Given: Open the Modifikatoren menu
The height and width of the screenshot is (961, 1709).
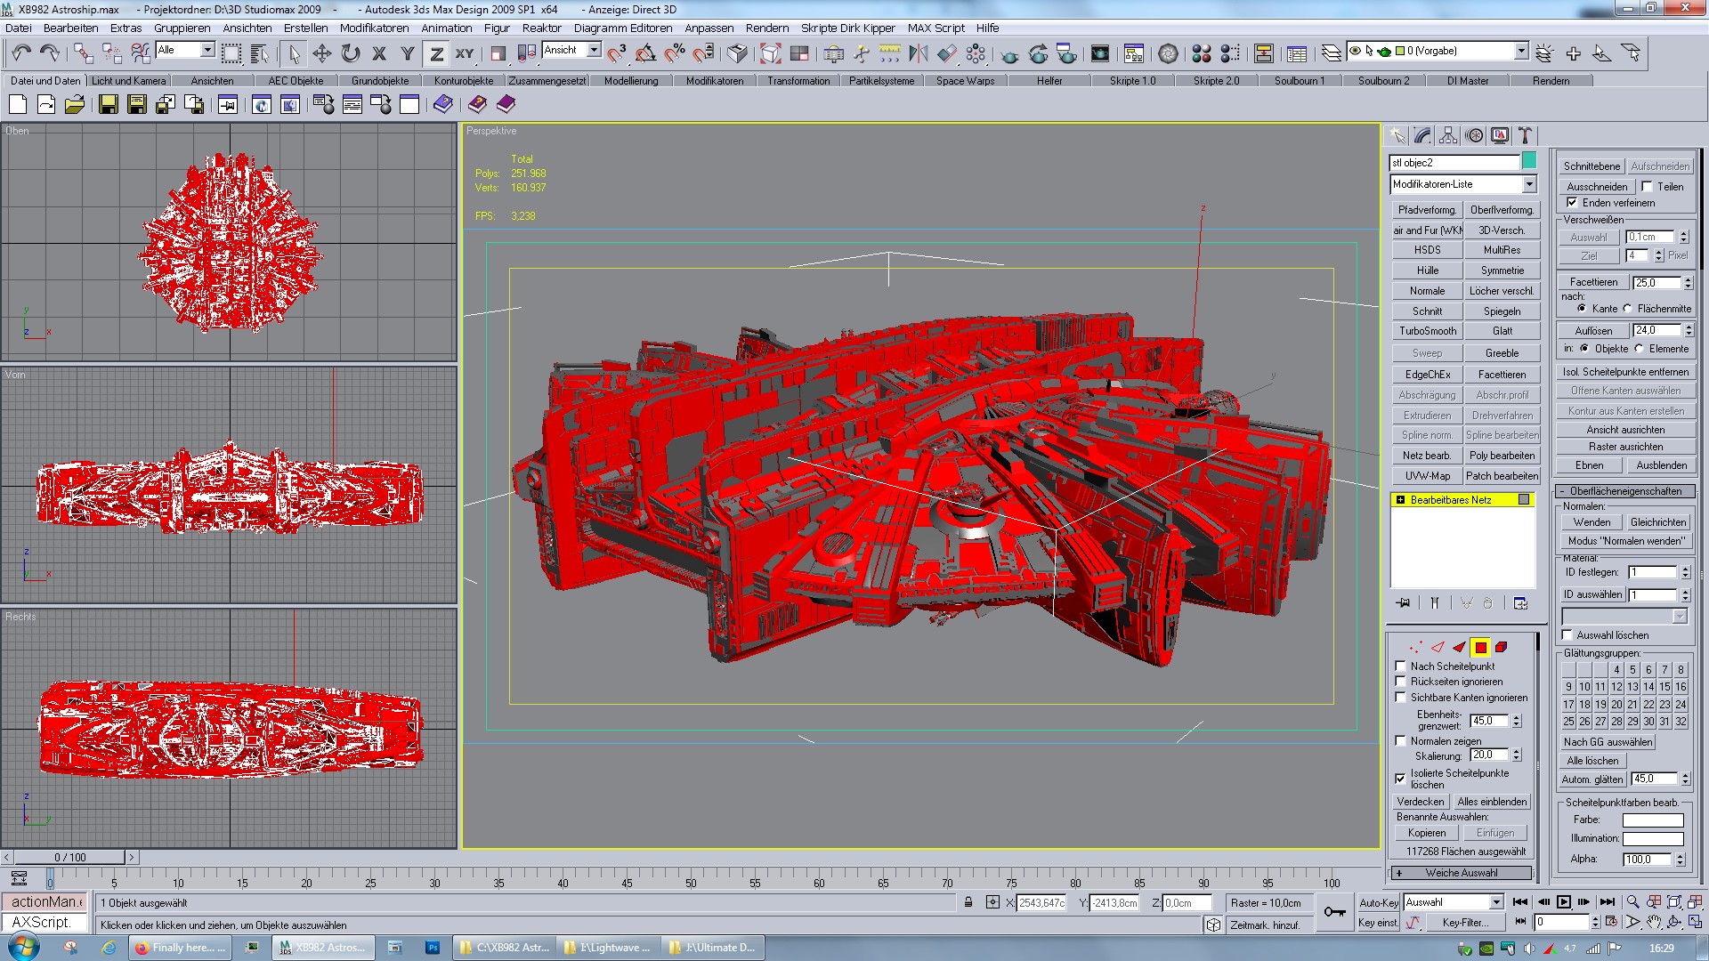Looking at the screenshot, I should (375, 28).
